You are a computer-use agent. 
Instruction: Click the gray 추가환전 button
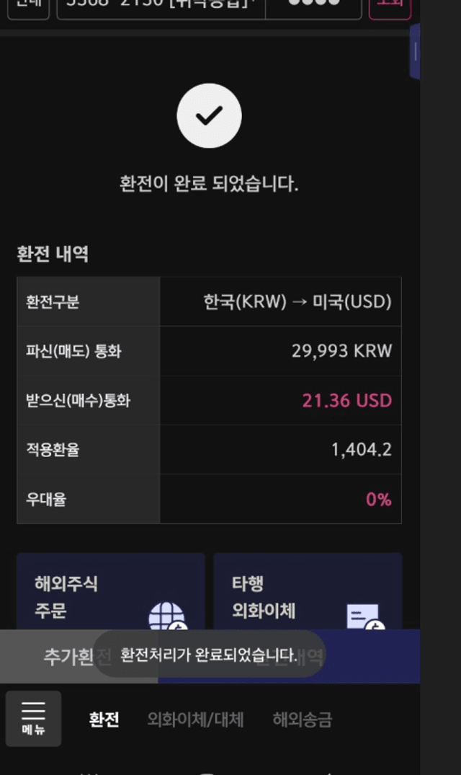(79, 656)
